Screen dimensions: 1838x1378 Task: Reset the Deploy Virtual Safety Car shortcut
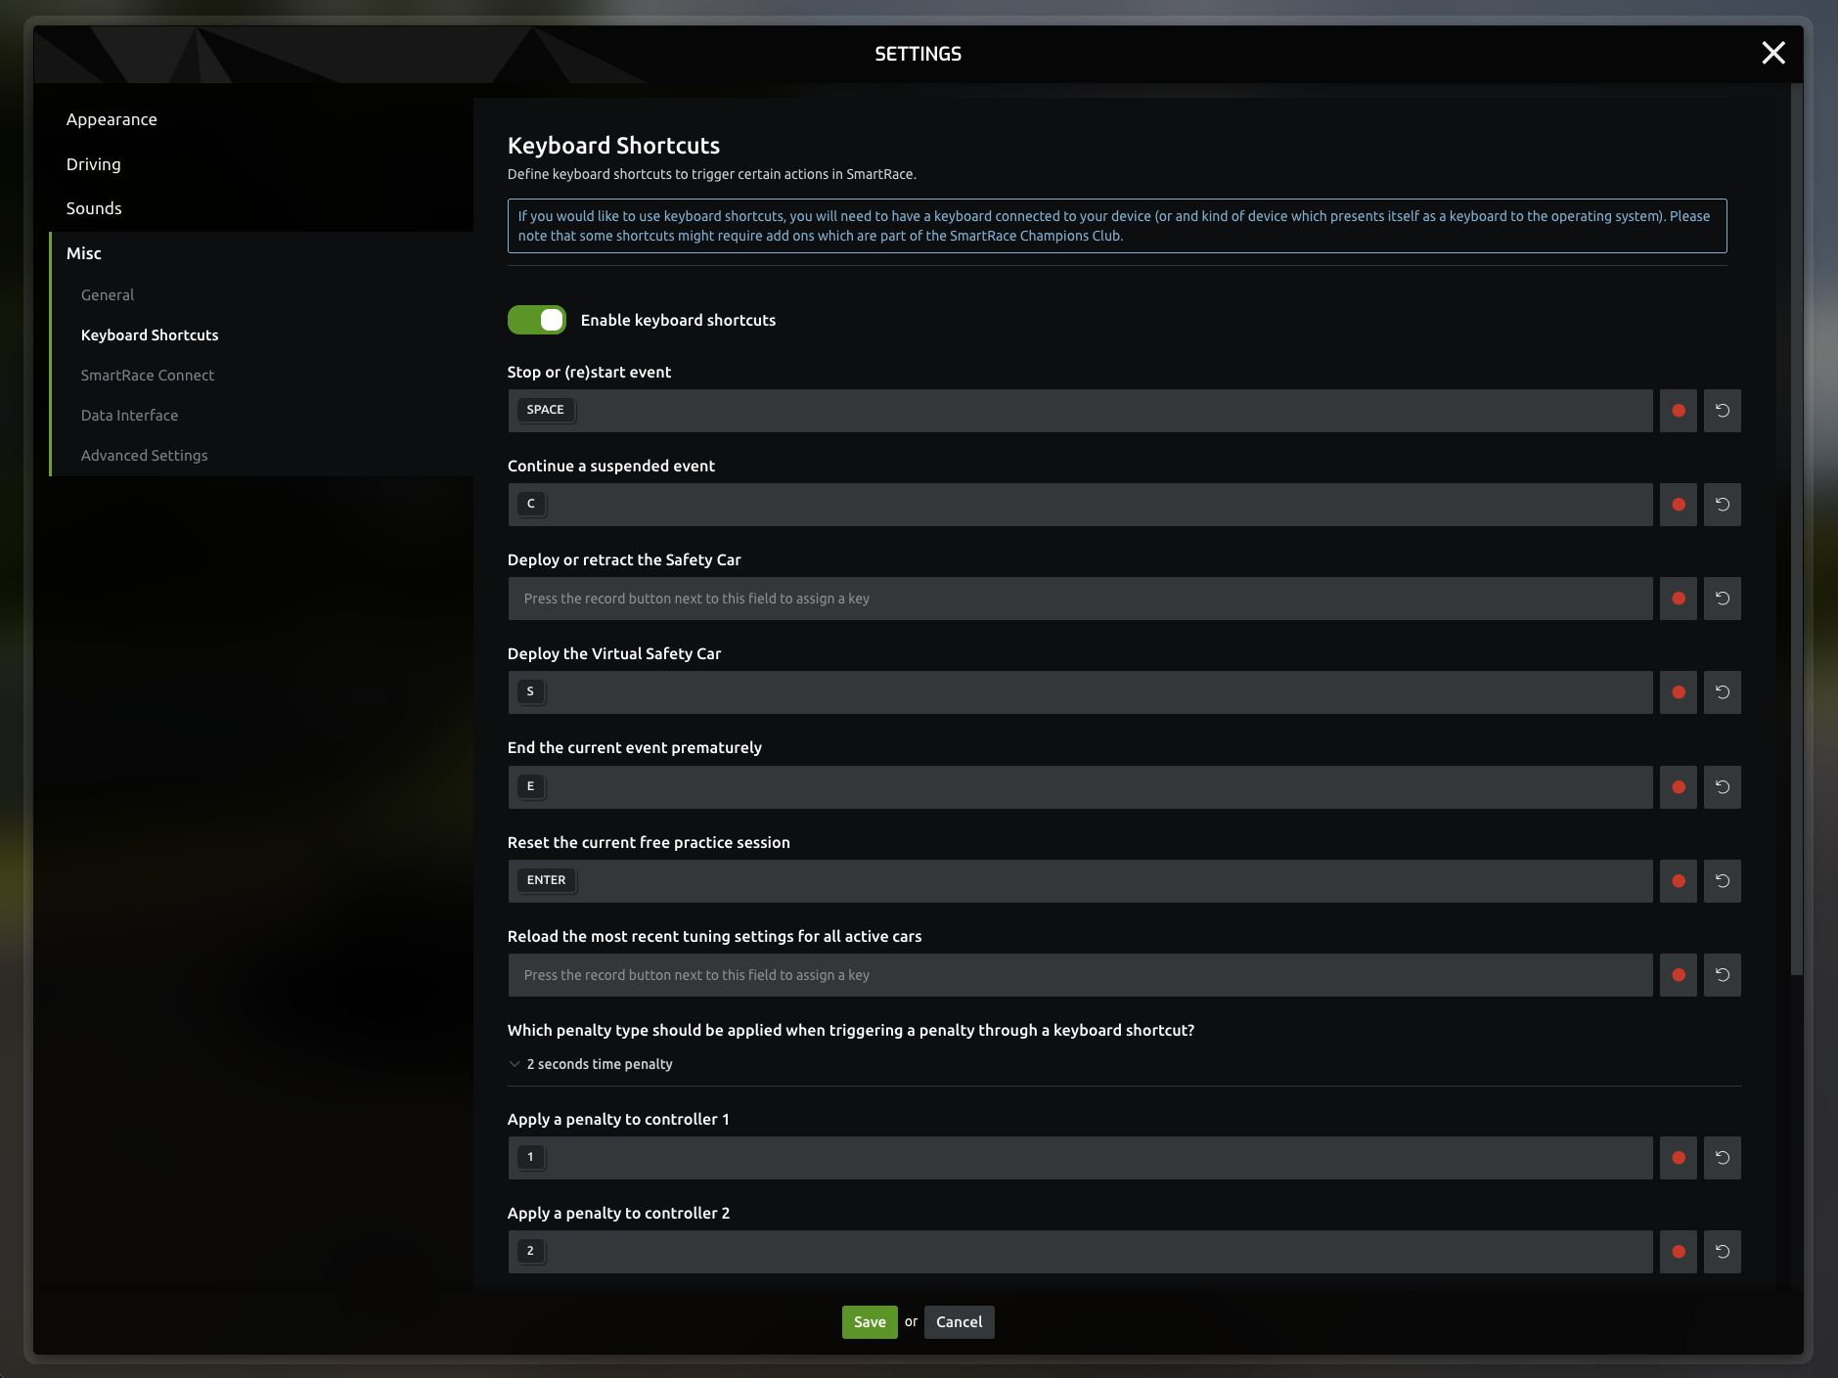(1722, 692)
